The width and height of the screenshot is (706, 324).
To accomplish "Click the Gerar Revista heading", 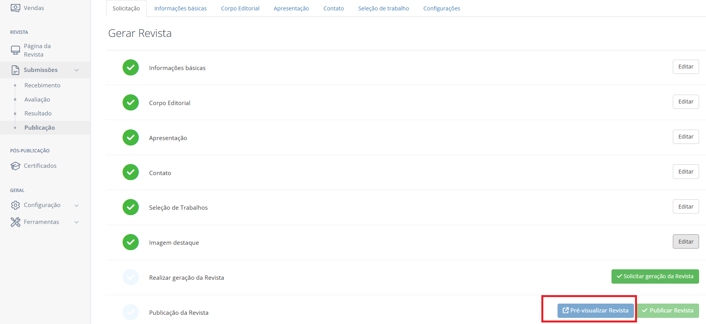I will click(x=140, y=33).
